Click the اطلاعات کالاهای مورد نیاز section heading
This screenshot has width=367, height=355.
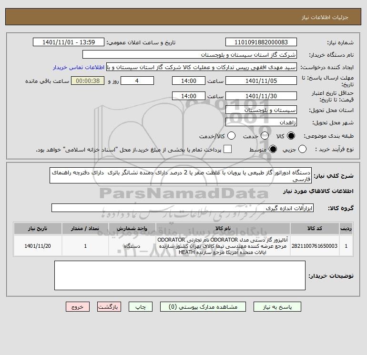pyautogui.click(x=318, y=191)
